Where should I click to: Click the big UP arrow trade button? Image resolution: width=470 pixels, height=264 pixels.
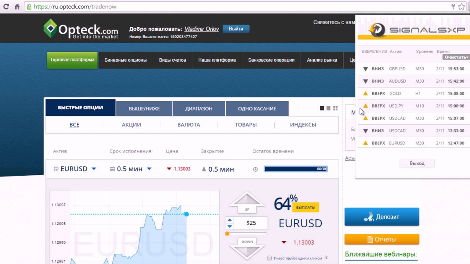(247, 203)
